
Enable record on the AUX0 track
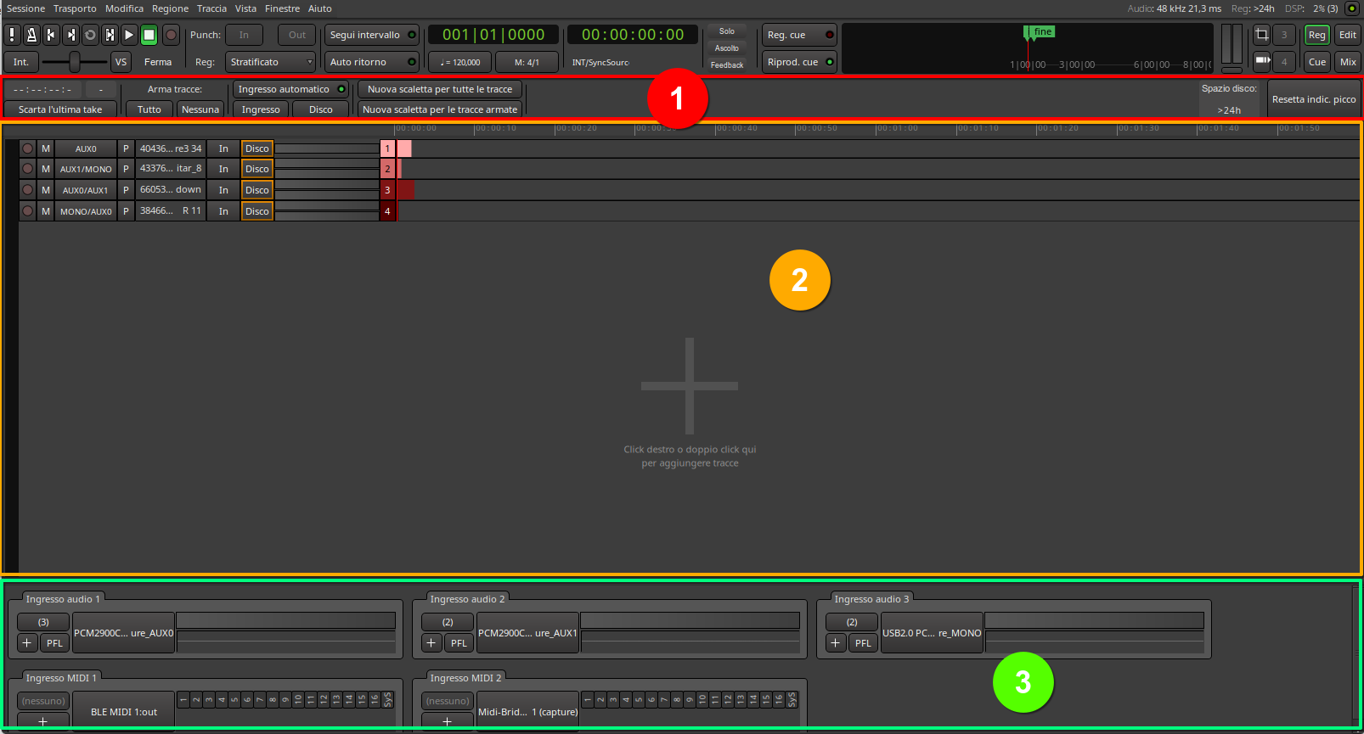click(28, 148)
